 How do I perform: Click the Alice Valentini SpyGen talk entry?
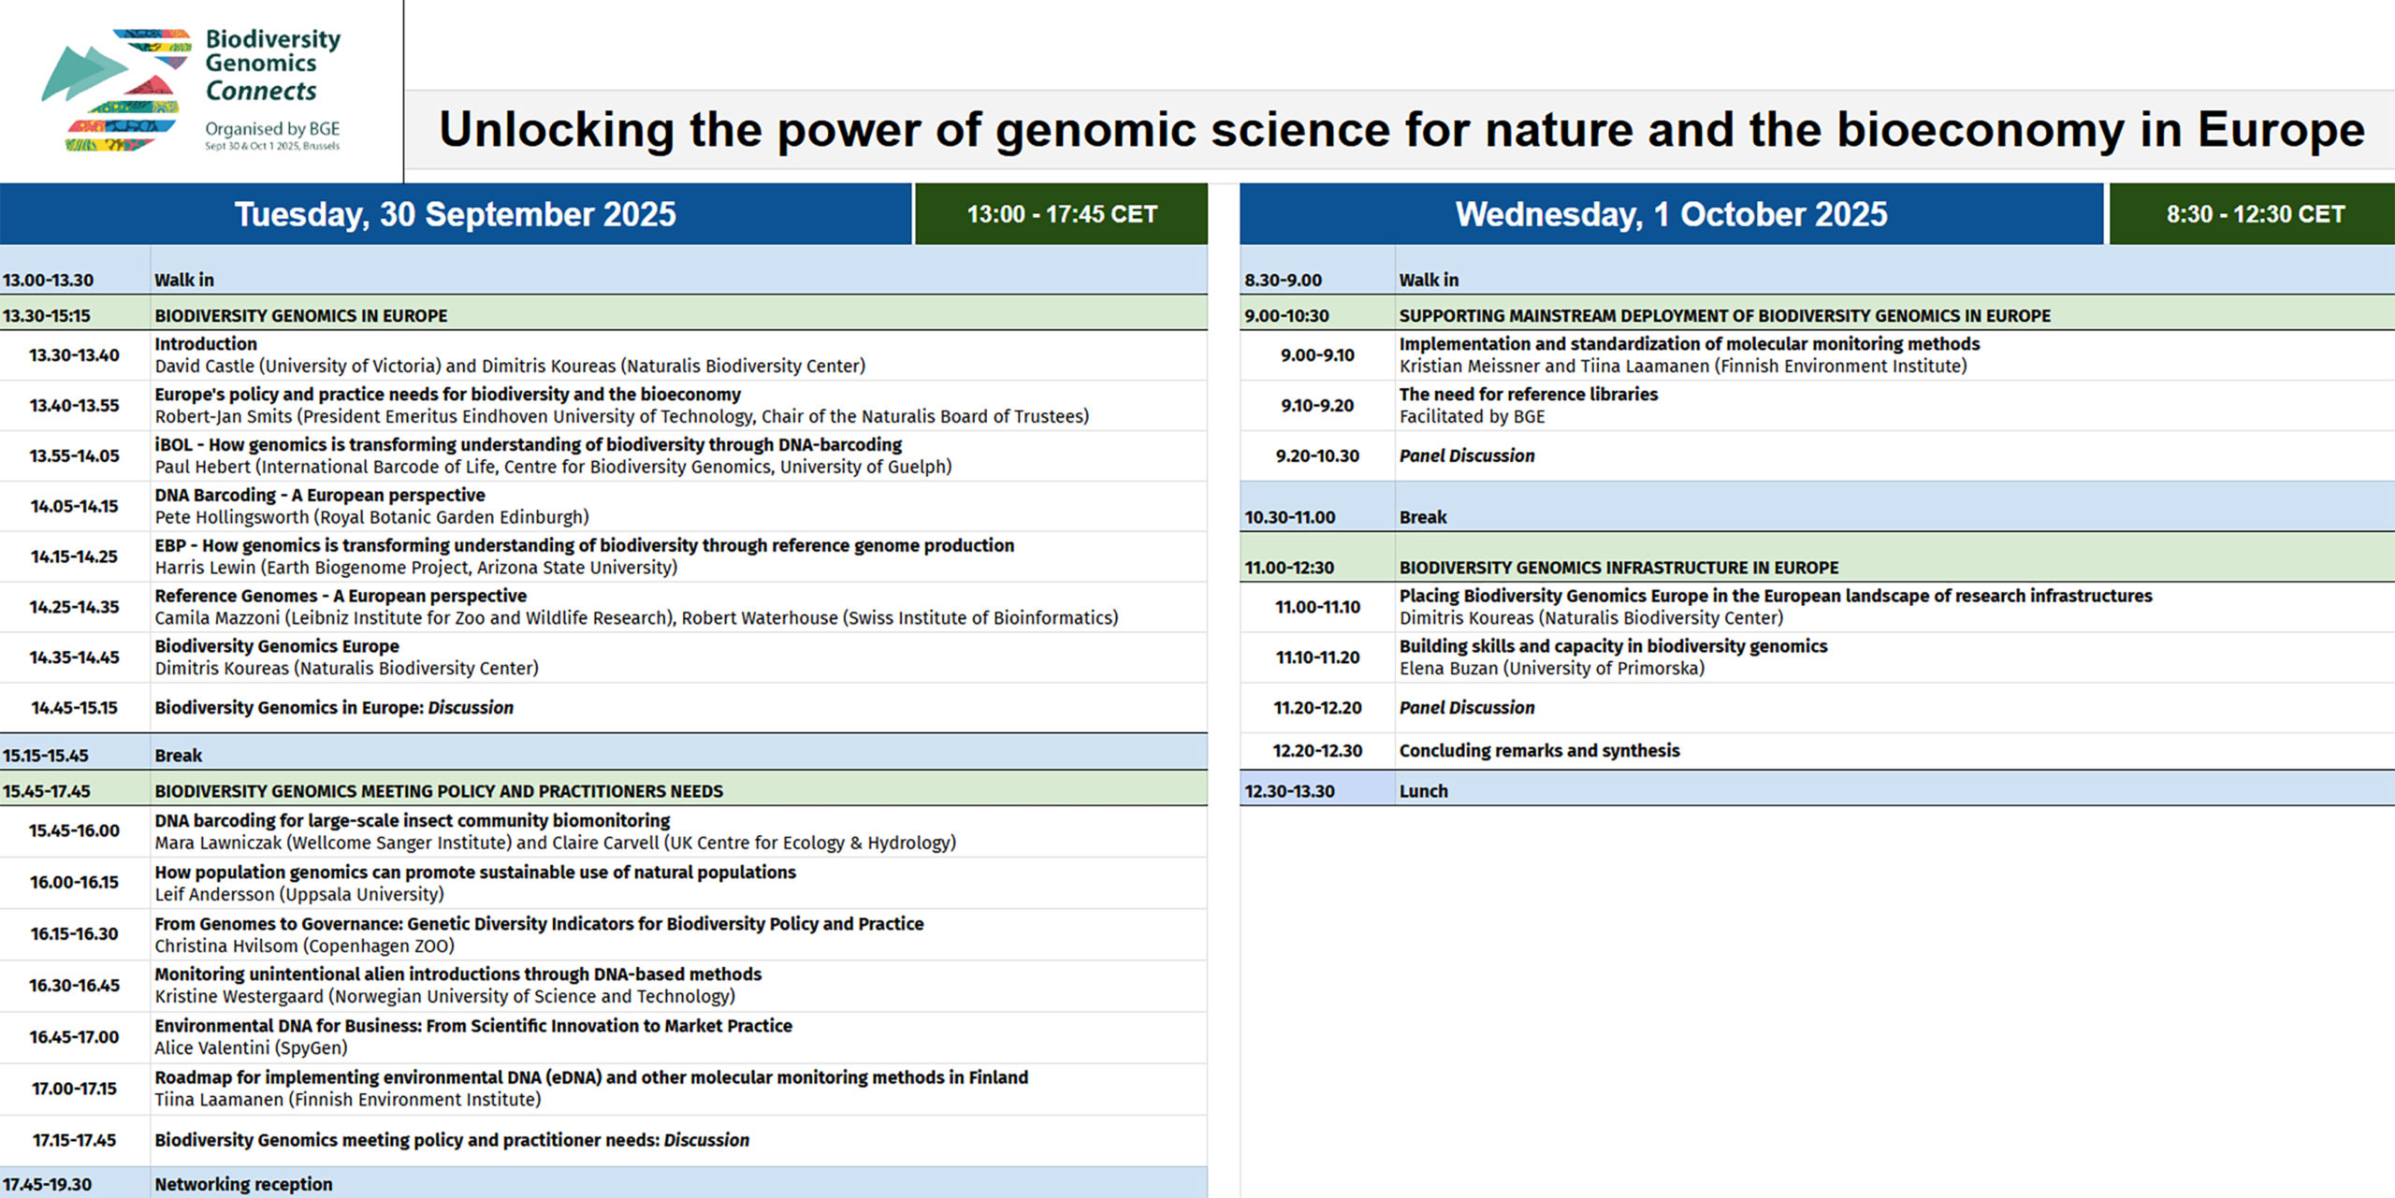click(x=603, y=1037)
